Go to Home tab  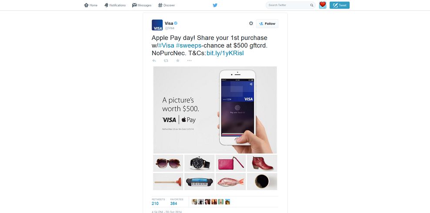[x=91, y=5]
